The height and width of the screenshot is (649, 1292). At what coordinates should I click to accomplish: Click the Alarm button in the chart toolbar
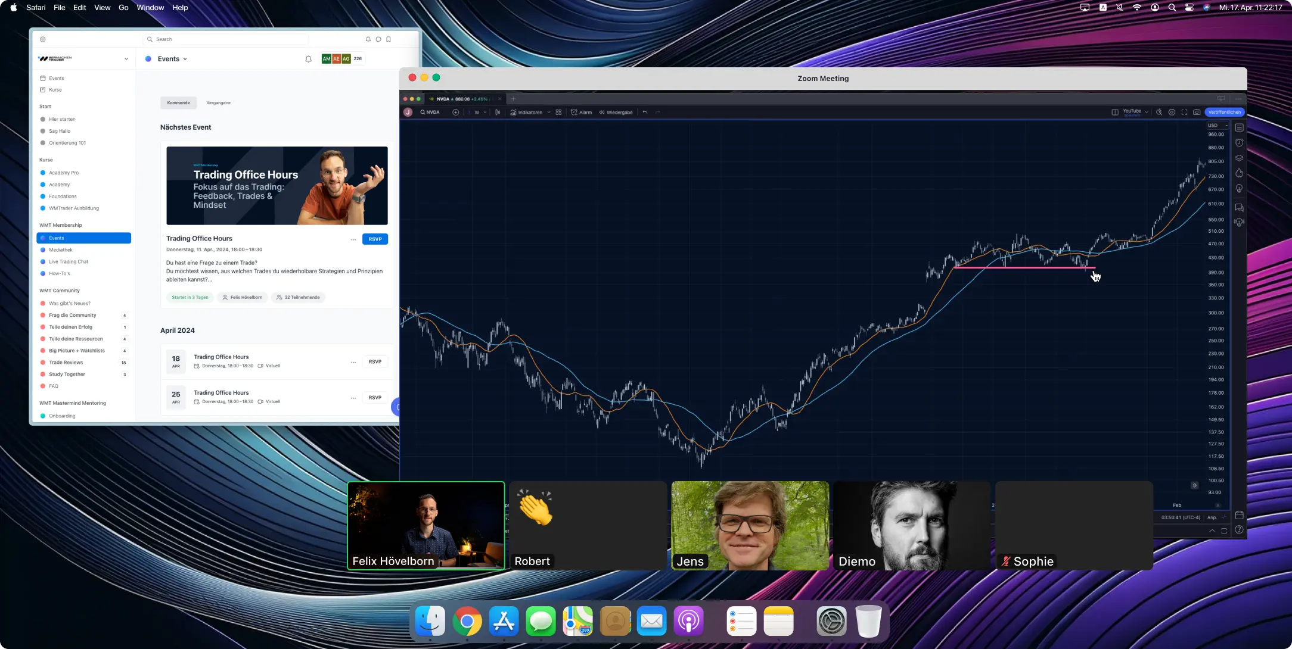581,112
